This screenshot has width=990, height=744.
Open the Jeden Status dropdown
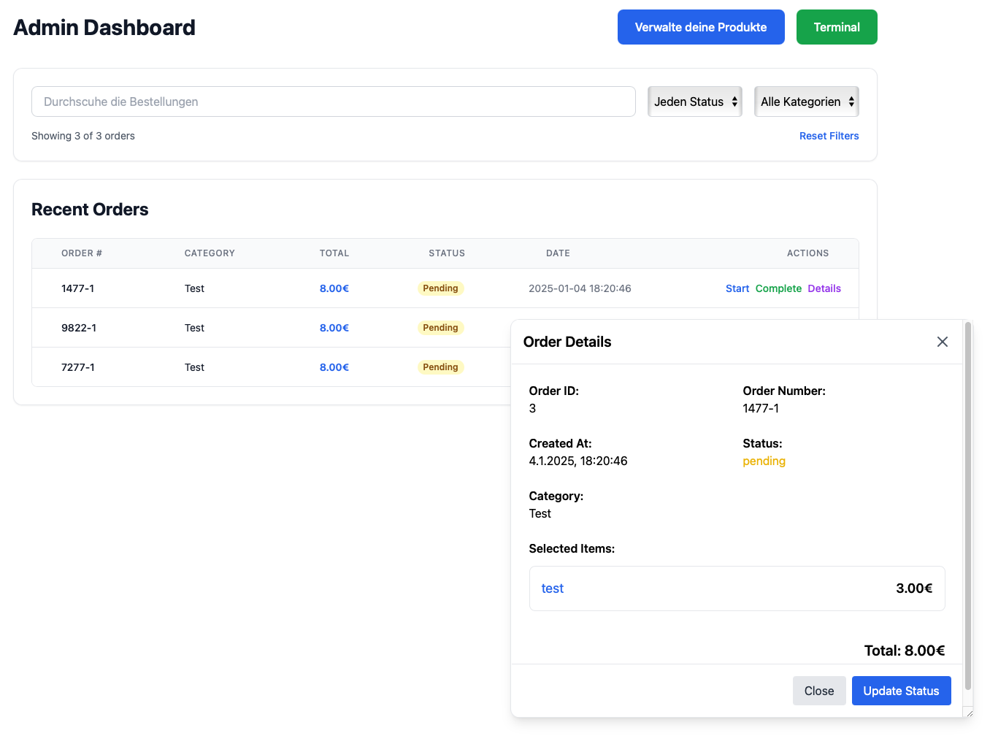[x=695, y=101]
